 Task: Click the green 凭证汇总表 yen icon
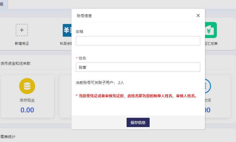pos(211,30)
